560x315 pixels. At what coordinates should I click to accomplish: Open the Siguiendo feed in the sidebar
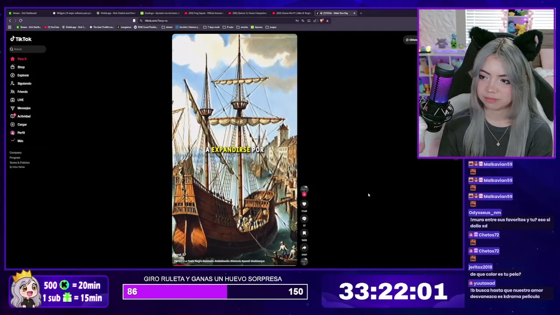[x=21, y=84]
